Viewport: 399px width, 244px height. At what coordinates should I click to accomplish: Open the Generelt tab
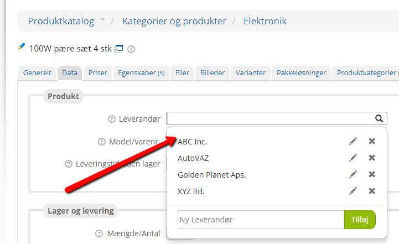37,73
